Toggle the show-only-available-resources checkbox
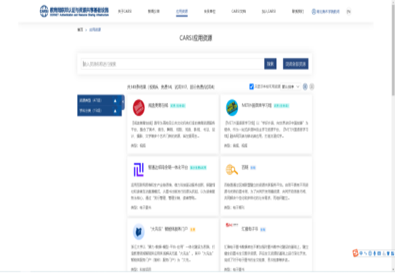Image resolution: width=395 pixels, height=273 pixels. point(251,86)
